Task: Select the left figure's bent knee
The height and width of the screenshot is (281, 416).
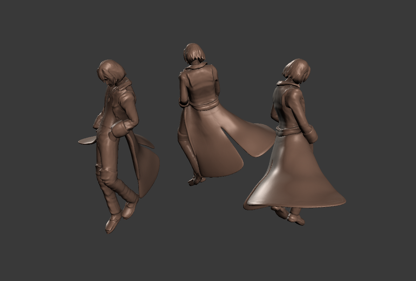Action: (x=105, y=170)
